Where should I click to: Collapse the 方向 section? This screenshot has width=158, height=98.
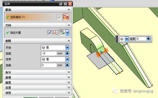coord(69,25)
